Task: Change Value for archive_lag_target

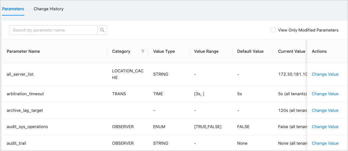Action: (x=325, y=111)
